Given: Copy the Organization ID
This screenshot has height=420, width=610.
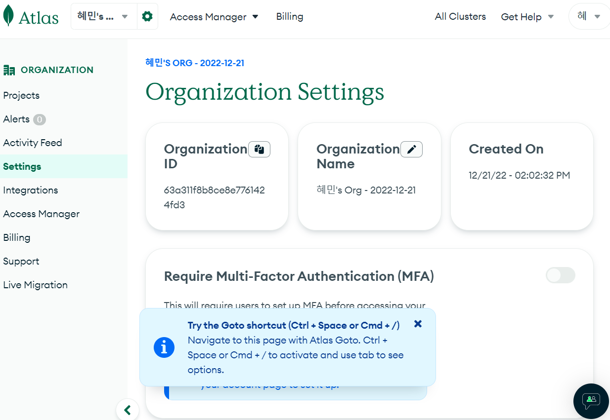Looking at the screenshot, I should (260, 149).
